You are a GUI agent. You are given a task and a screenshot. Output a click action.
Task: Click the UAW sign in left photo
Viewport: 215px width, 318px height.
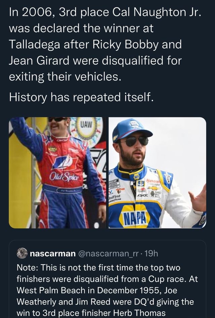coord(86,129)
